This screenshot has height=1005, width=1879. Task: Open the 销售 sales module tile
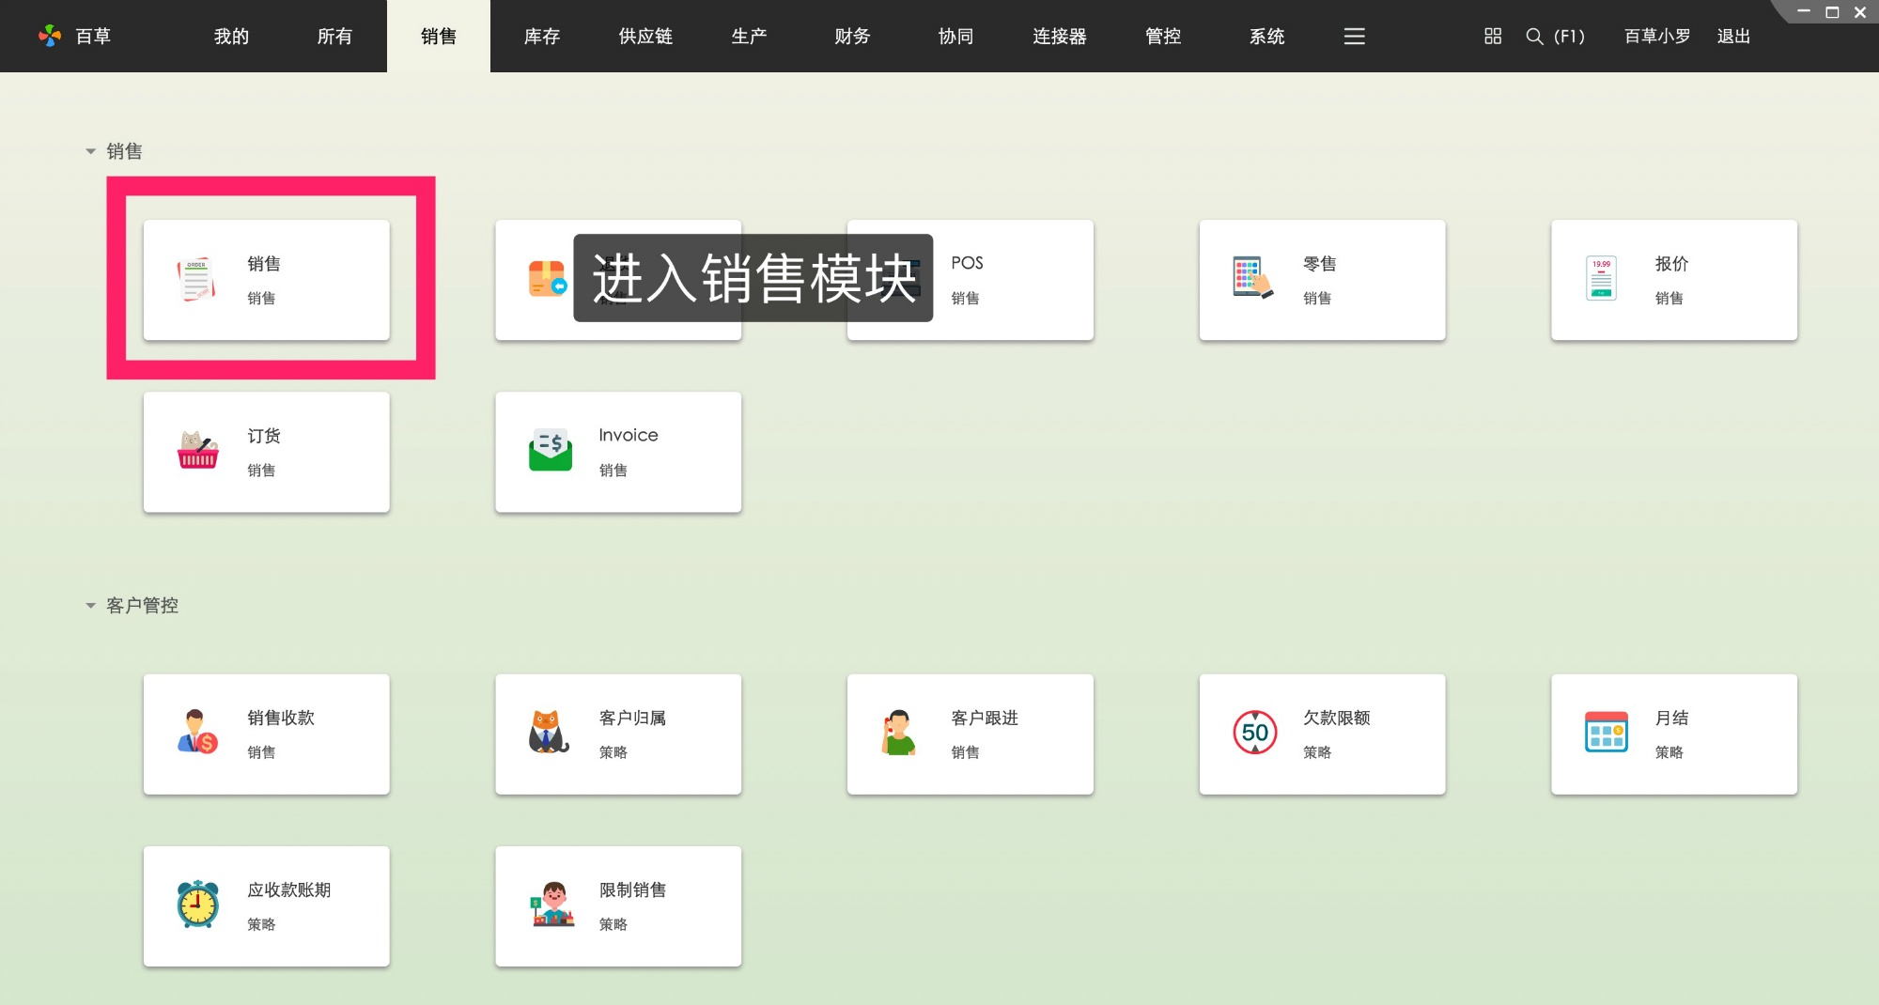pos(267,279)
